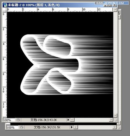Viewport: 130px width, 136px height.
Task: Open status options arrow next to 156.3K/143.0K
Action: (68, 120)
